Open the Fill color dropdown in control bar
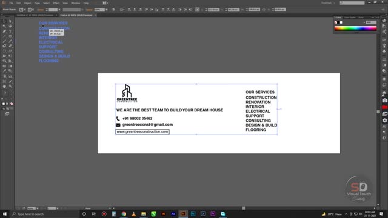The image size is (388, 218). pos(24,10)
